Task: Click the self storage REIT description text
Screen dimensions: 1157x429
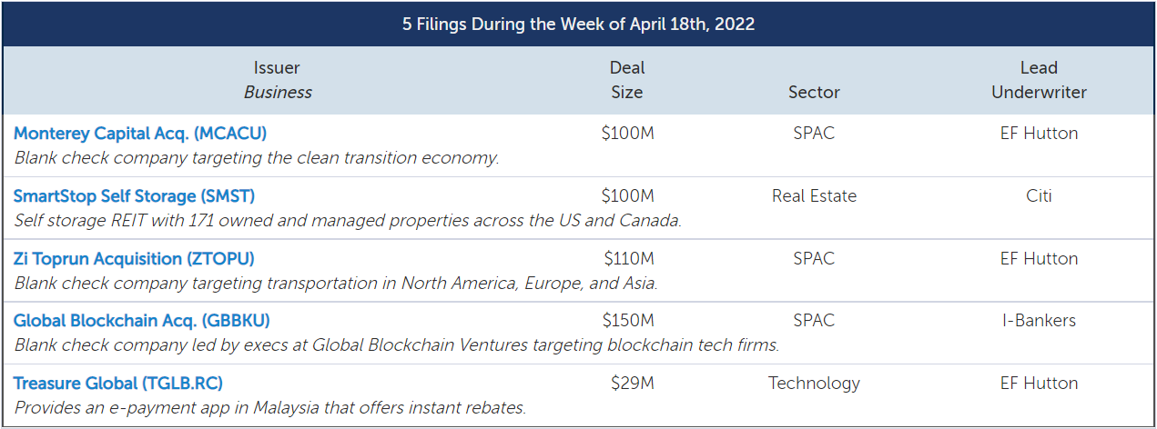Action: tap(348, 220)
